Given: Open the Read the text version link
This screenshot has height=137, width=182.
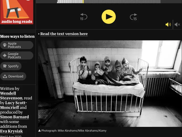Looking at the screenshot, I should pyautogui.click(x=64, y=34).
